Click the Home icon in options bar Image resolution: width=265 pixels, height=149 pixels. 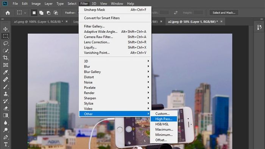(8, 13)
